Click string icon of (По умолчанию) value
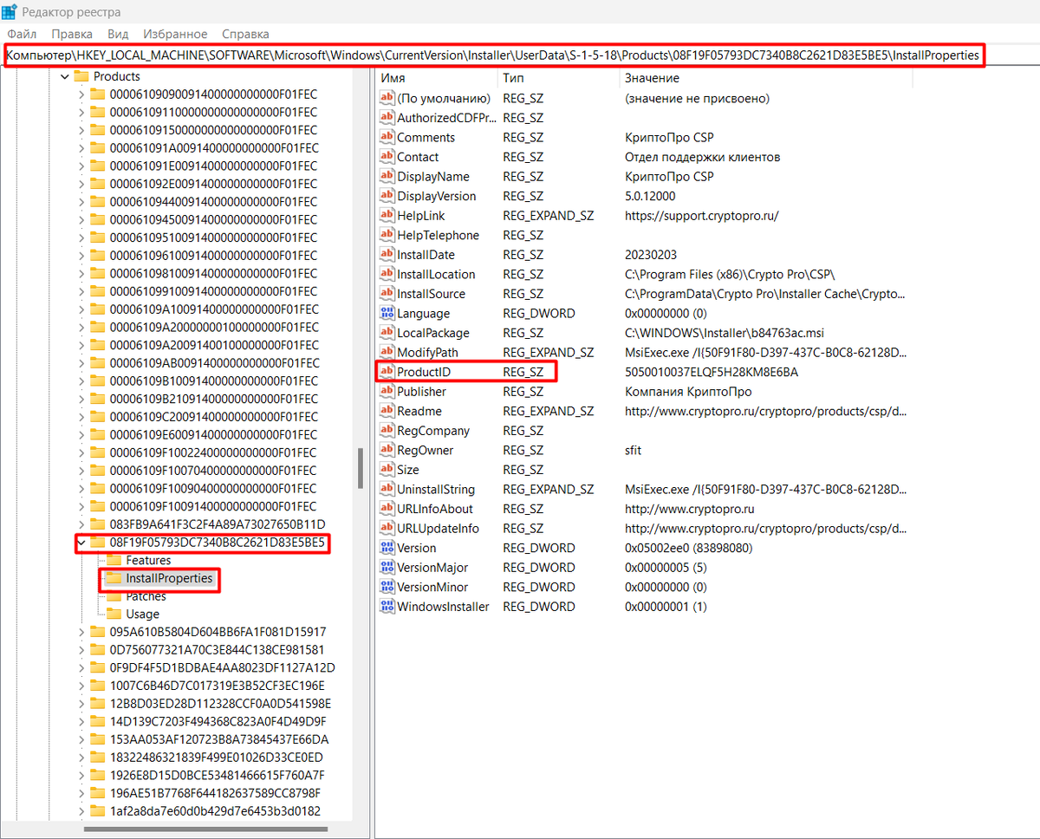This screenshot has height=839, width=1040. point(387,98)
